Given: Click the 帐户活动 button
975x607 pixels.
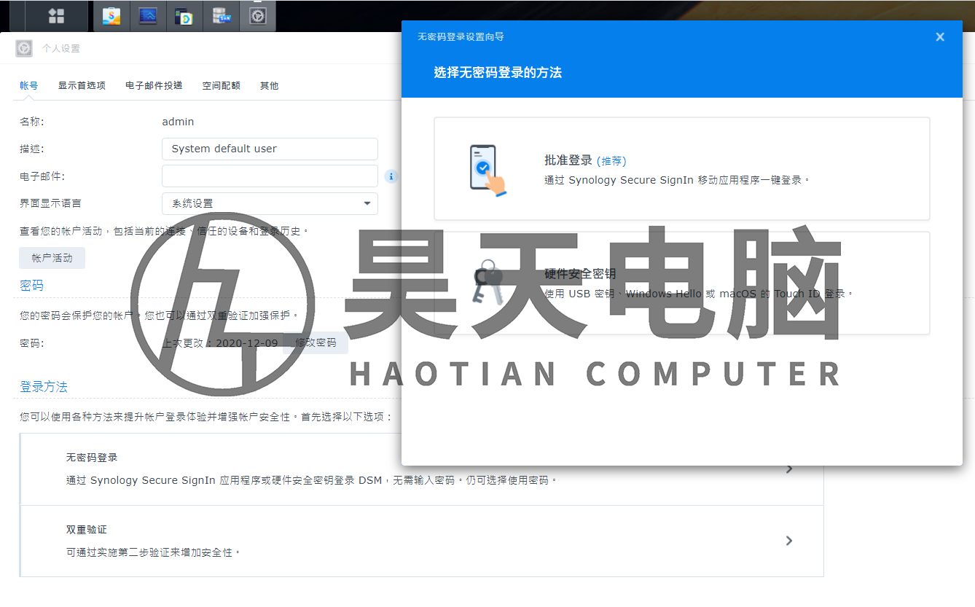Looking at the screenshot, I should tap(52, 257).
